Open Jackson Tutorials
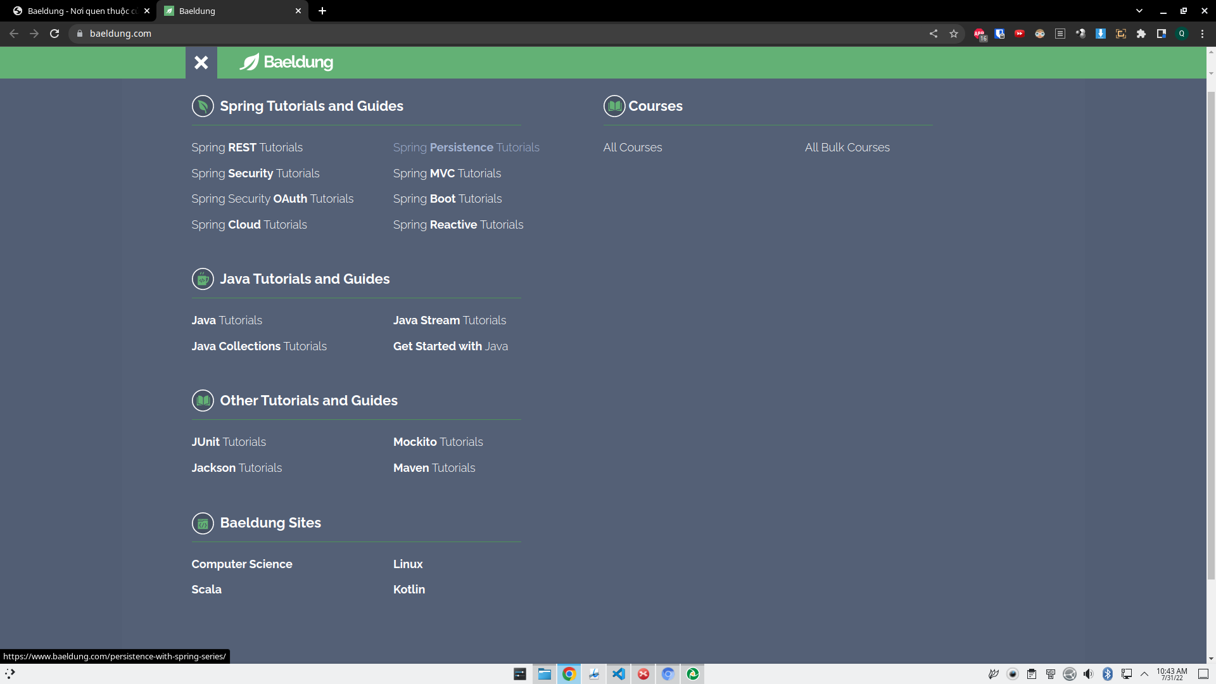This screenshot has height=684, width=1216. [x=237, y=468]
